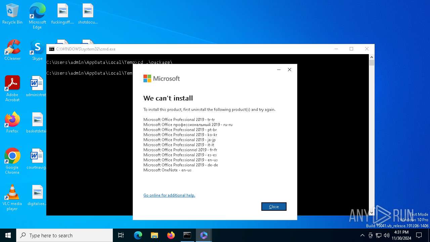
Task: Open the notification center icon
Action: tap(419, 235)
